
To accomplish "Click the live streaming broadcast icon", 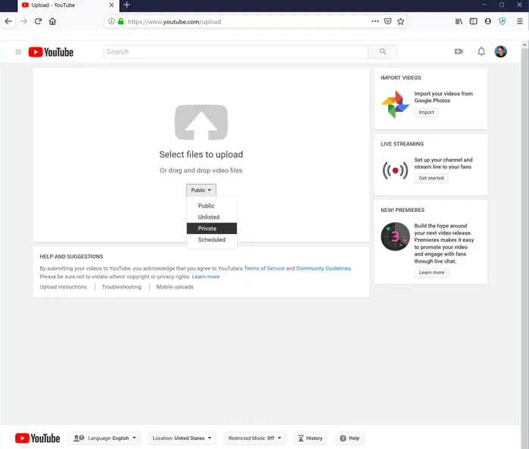I will 395,170.
